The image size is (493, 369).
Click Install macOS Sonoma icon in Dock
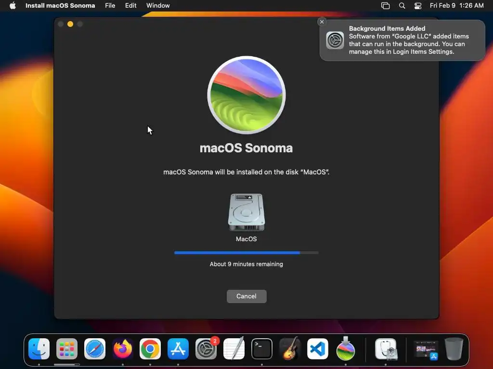pyautogui.click(x=346, y=348)
